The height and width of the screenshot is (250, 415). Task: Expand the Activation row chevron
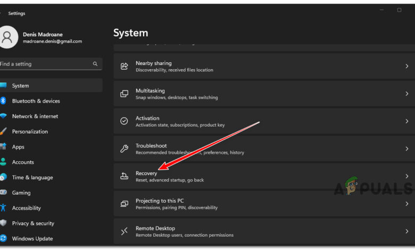coord(407,121)
